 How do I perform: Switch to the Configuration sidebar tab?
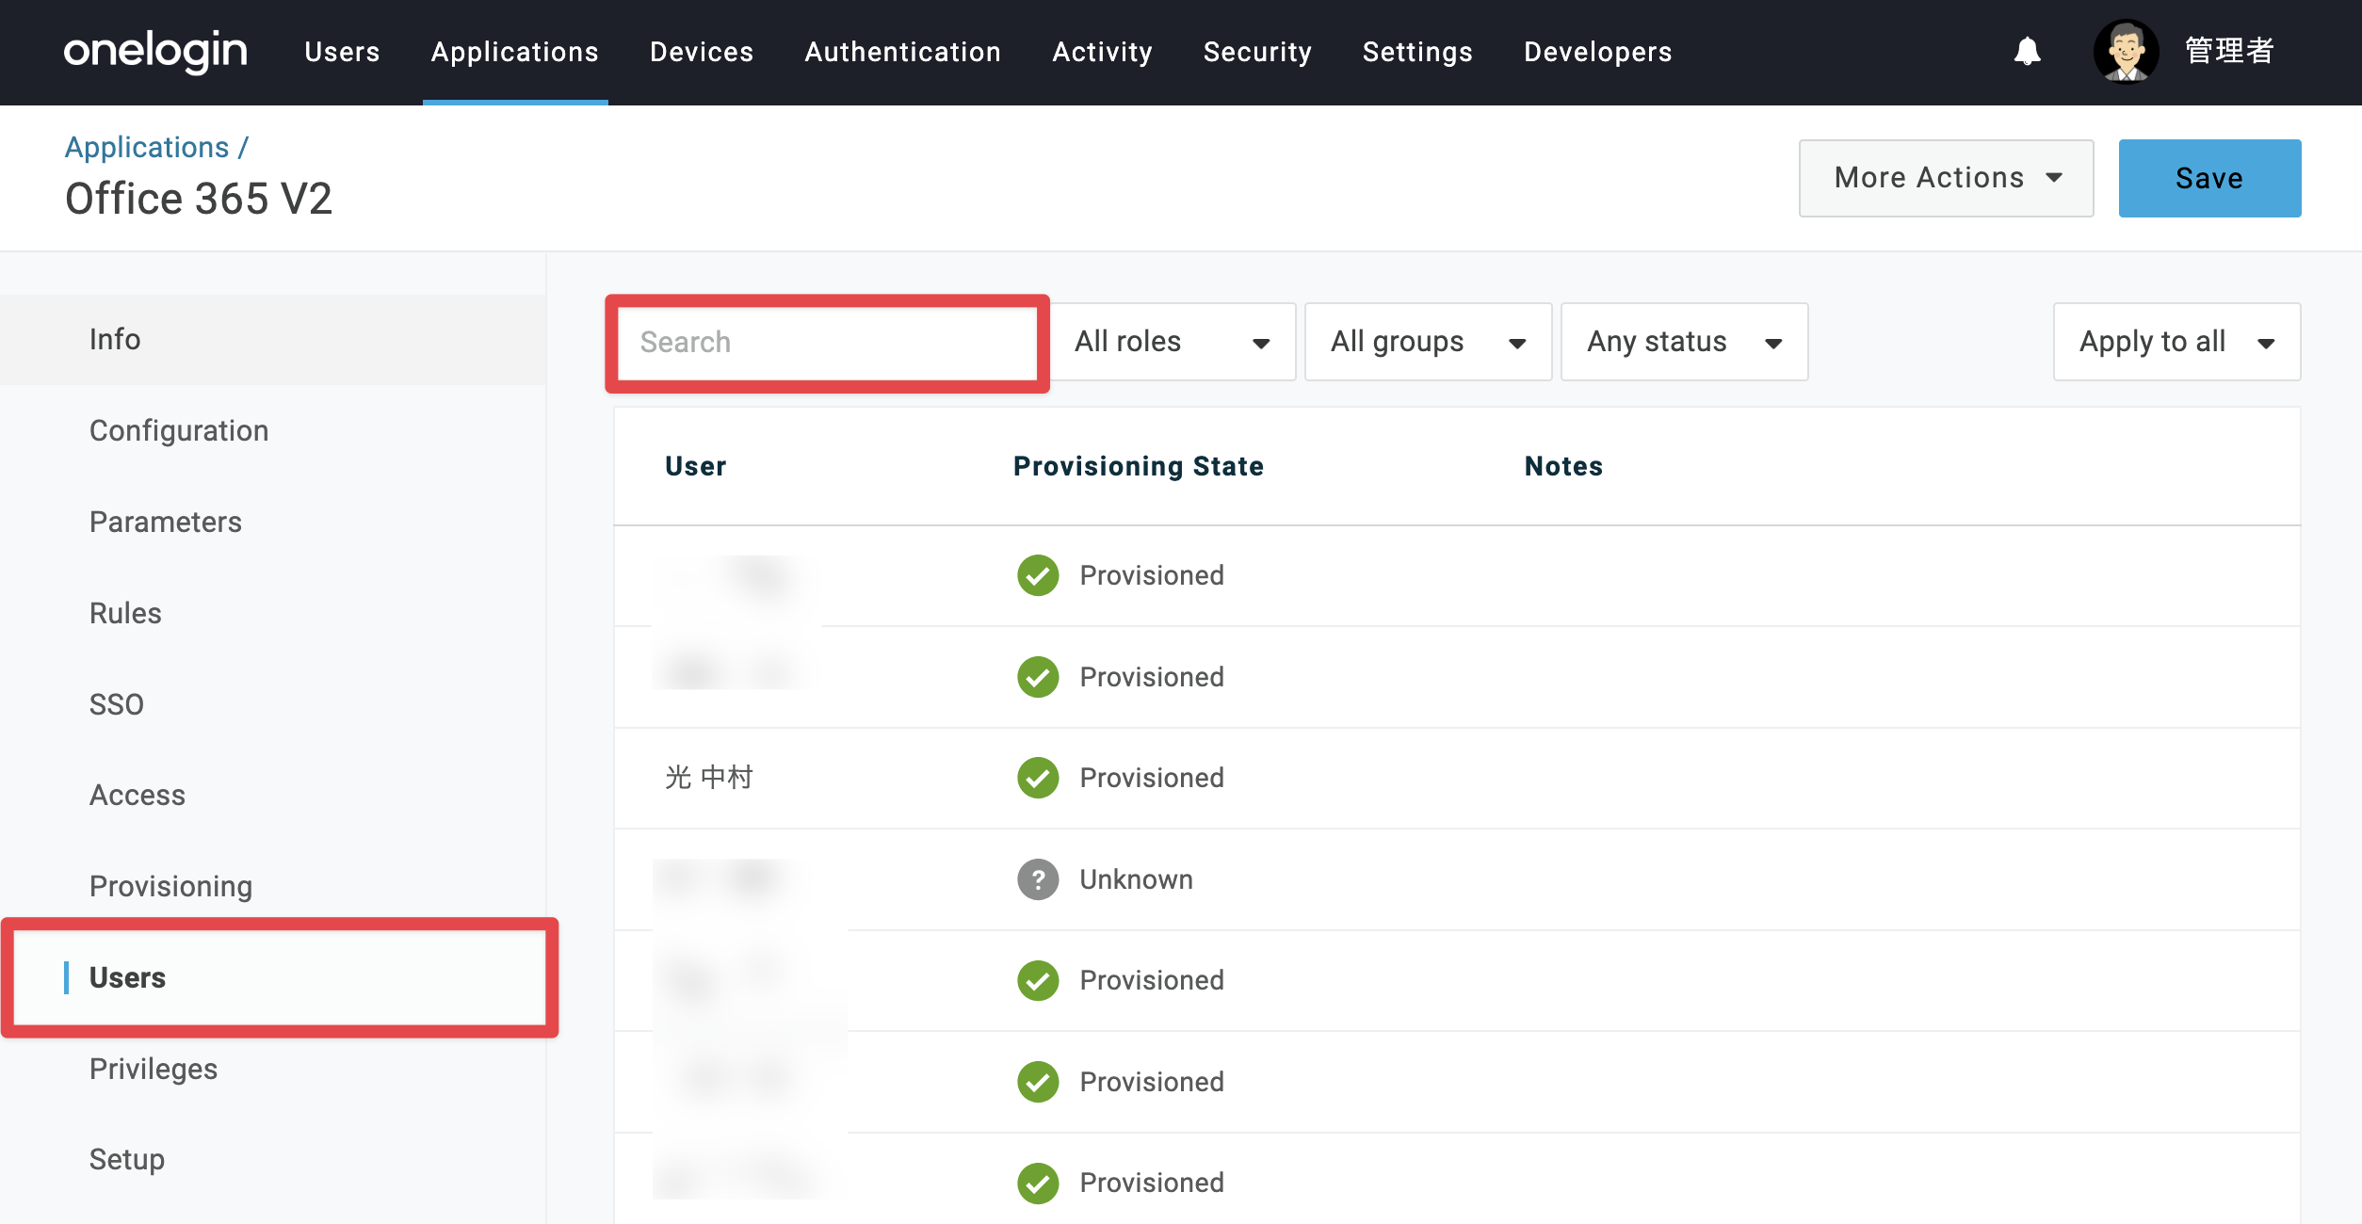coord(273,431)
